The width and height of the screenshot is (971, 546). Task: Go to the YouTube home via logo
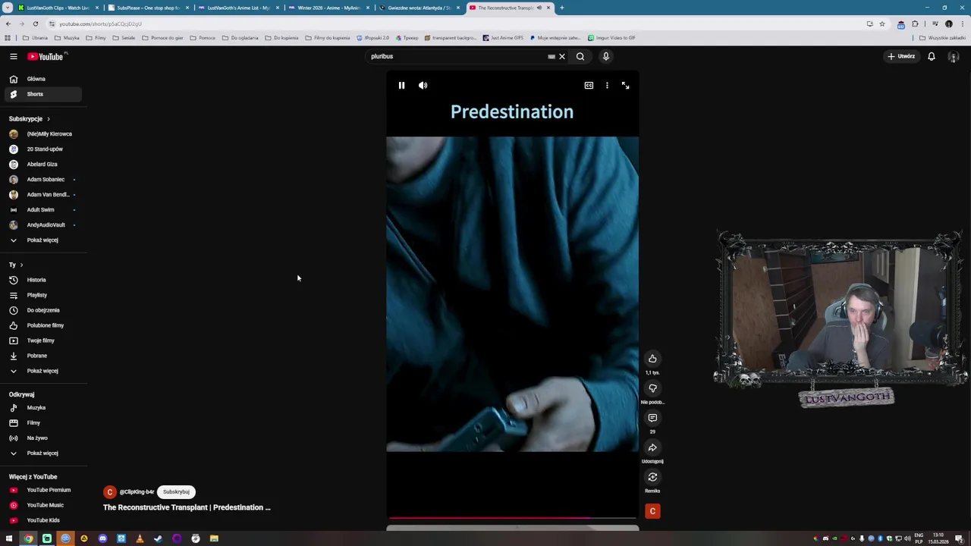point(47,56)
